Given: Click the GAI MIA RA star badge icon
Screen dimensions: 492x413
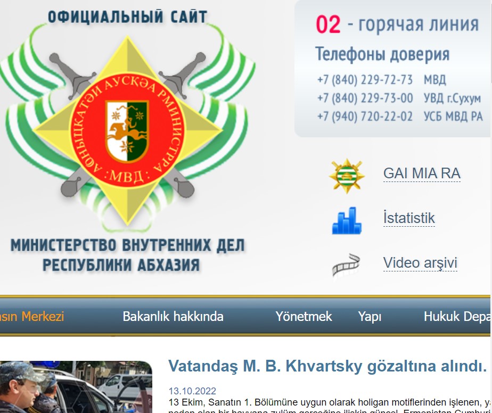Looking at the screenshot, I should [347, 175].
